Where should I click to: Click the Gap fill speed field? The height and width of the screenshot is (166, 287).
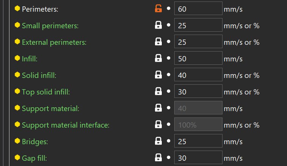[x=198, y=157]
